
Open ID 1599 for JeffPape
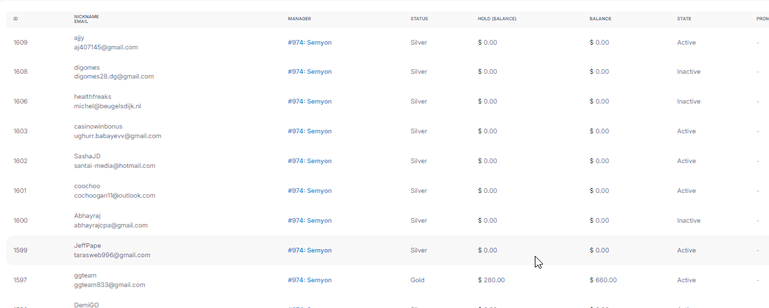pos(20,250)
